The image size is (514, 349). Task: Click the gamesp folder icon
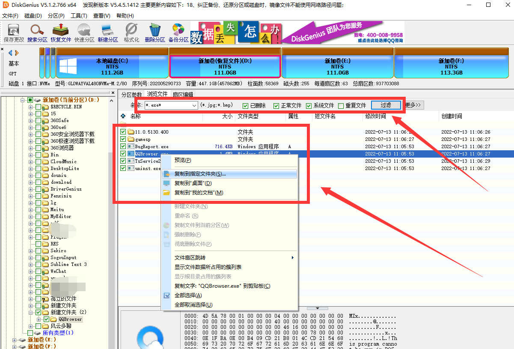coord(131,139)
